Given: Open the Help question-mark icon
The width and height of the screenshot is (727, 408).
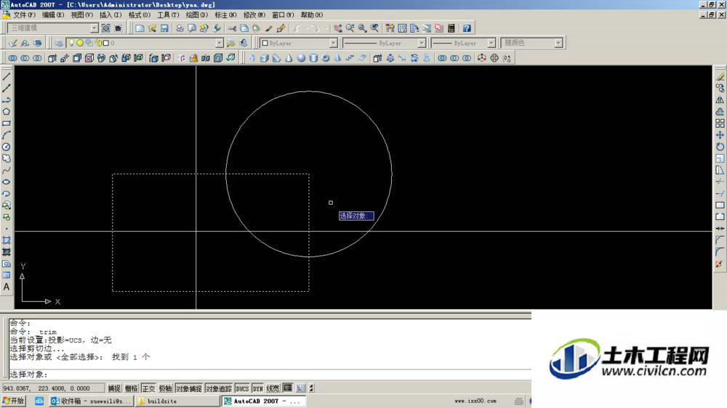Looking at the screenshot, I should tap(467, 28).
